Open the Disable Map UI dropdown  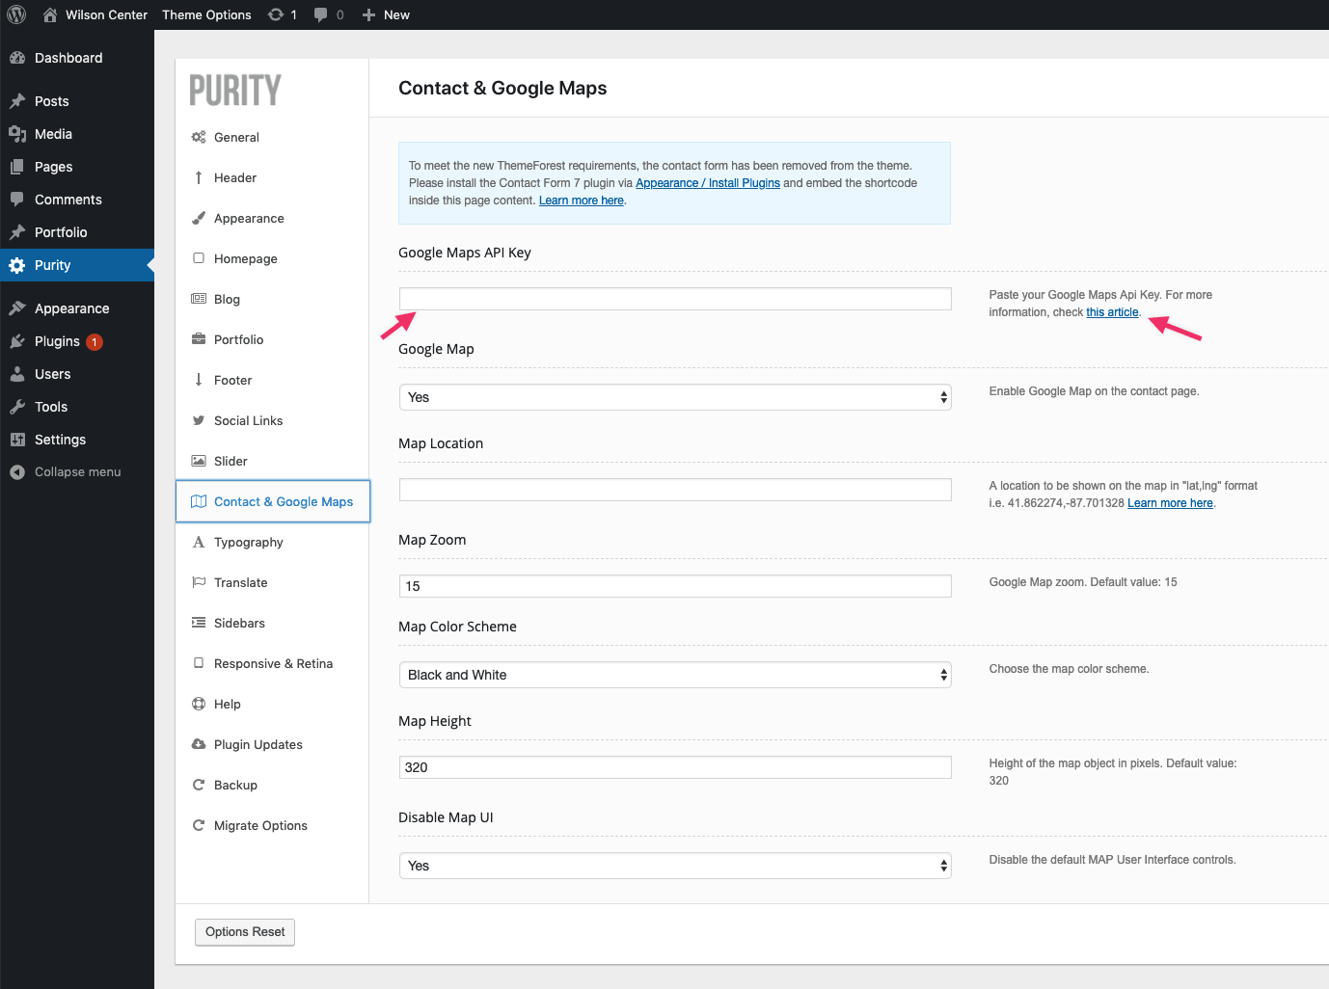[x=675, y=866]
